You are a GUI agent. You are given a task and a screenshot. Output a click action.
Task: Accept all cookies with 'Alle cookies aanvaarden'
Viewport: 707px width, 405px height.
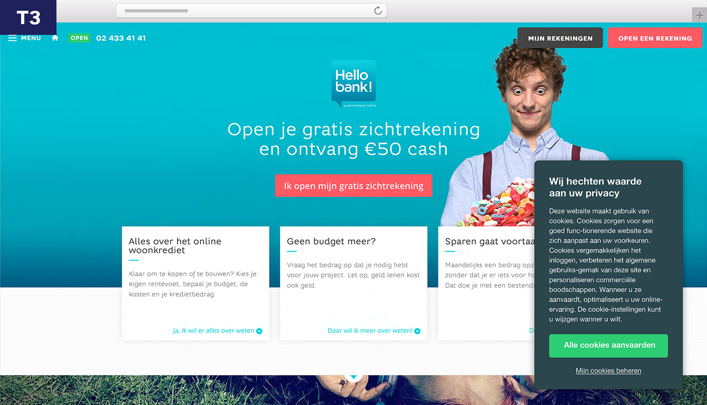[x=608, y=346]
